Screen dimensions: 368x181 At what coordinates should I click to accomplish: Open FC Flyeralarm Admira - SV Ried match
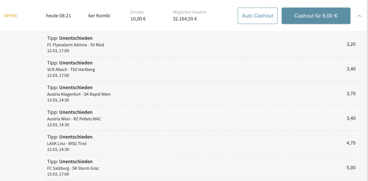coord(75,45)
